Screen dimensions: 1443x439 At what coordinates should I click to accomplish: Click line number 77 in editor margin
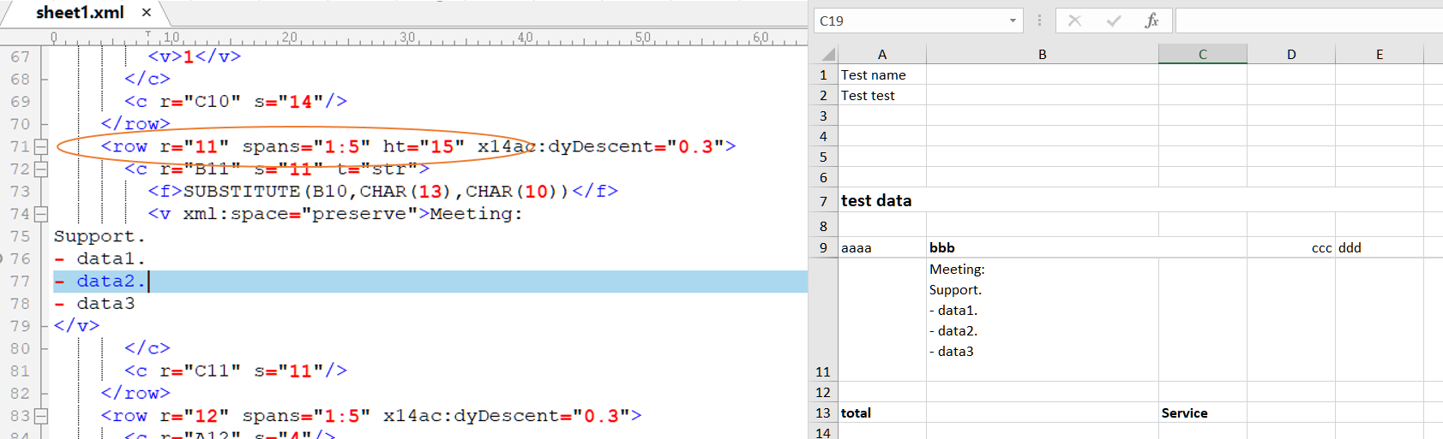click(x=21, y=282)
